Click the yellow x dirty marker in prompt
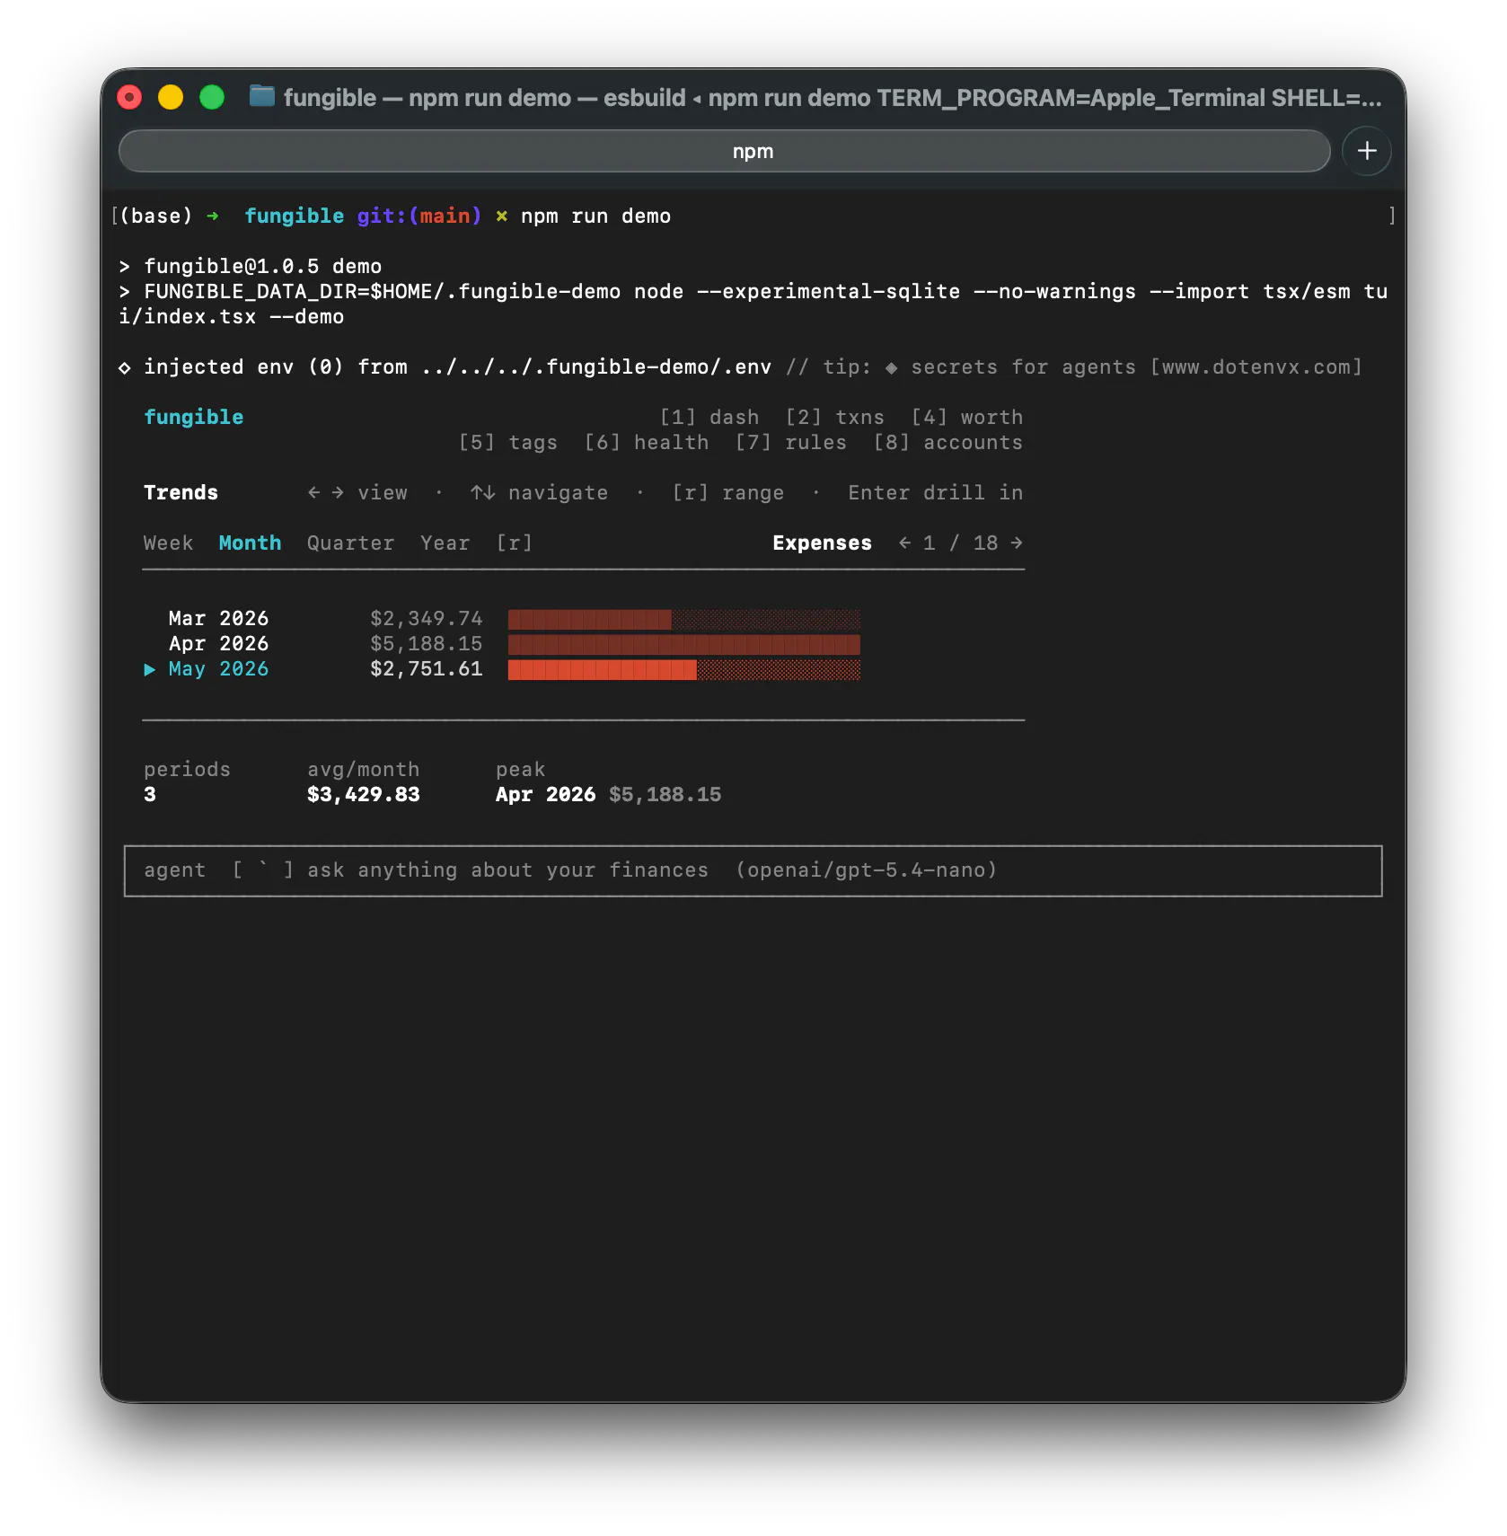1507x1536 pixels. pyautogui.click(x=501, y=216)
